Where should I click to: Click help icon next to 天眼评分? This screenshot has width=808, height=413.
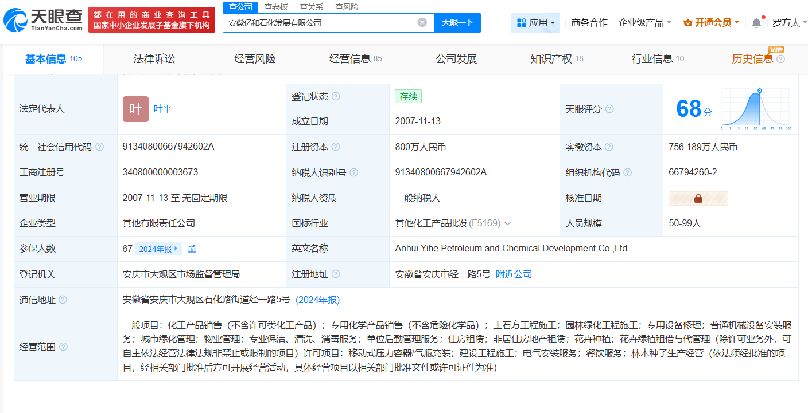coord(609,109)
